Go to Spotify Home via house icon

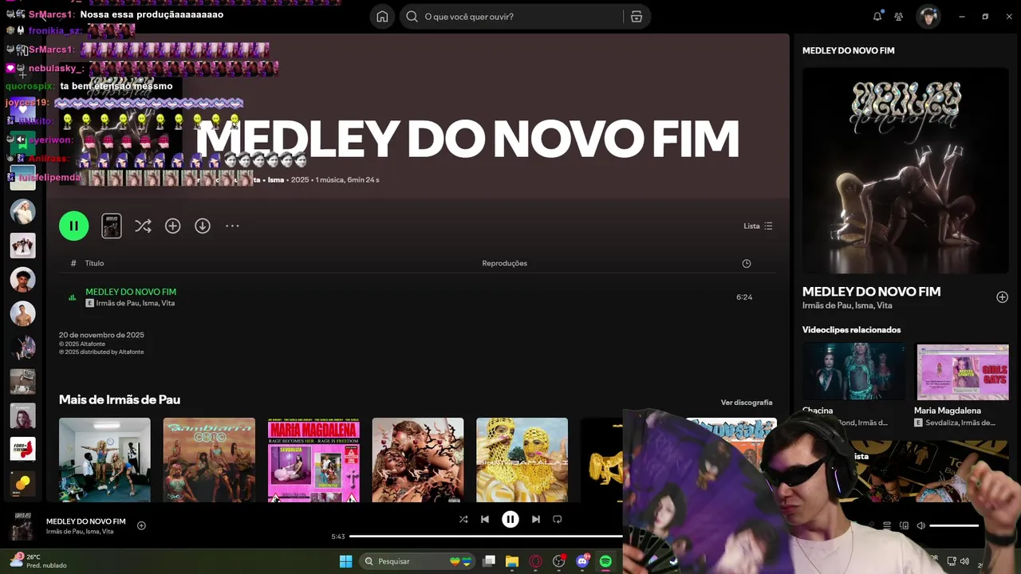(x=382, y=17)
